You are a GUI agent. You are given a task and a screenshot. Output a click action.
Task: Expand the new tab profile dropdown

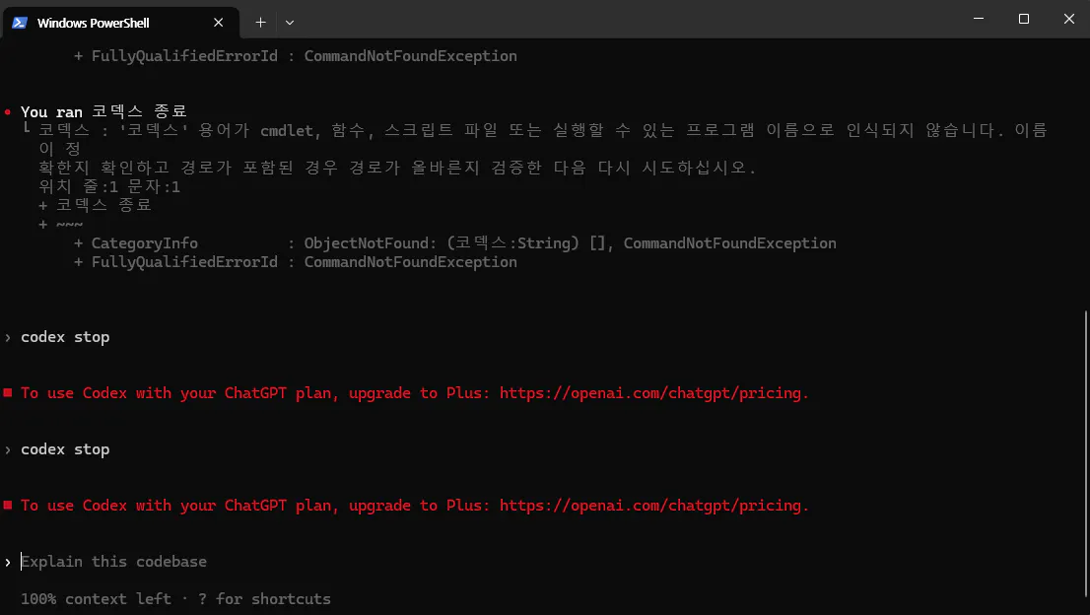[290, 23]
